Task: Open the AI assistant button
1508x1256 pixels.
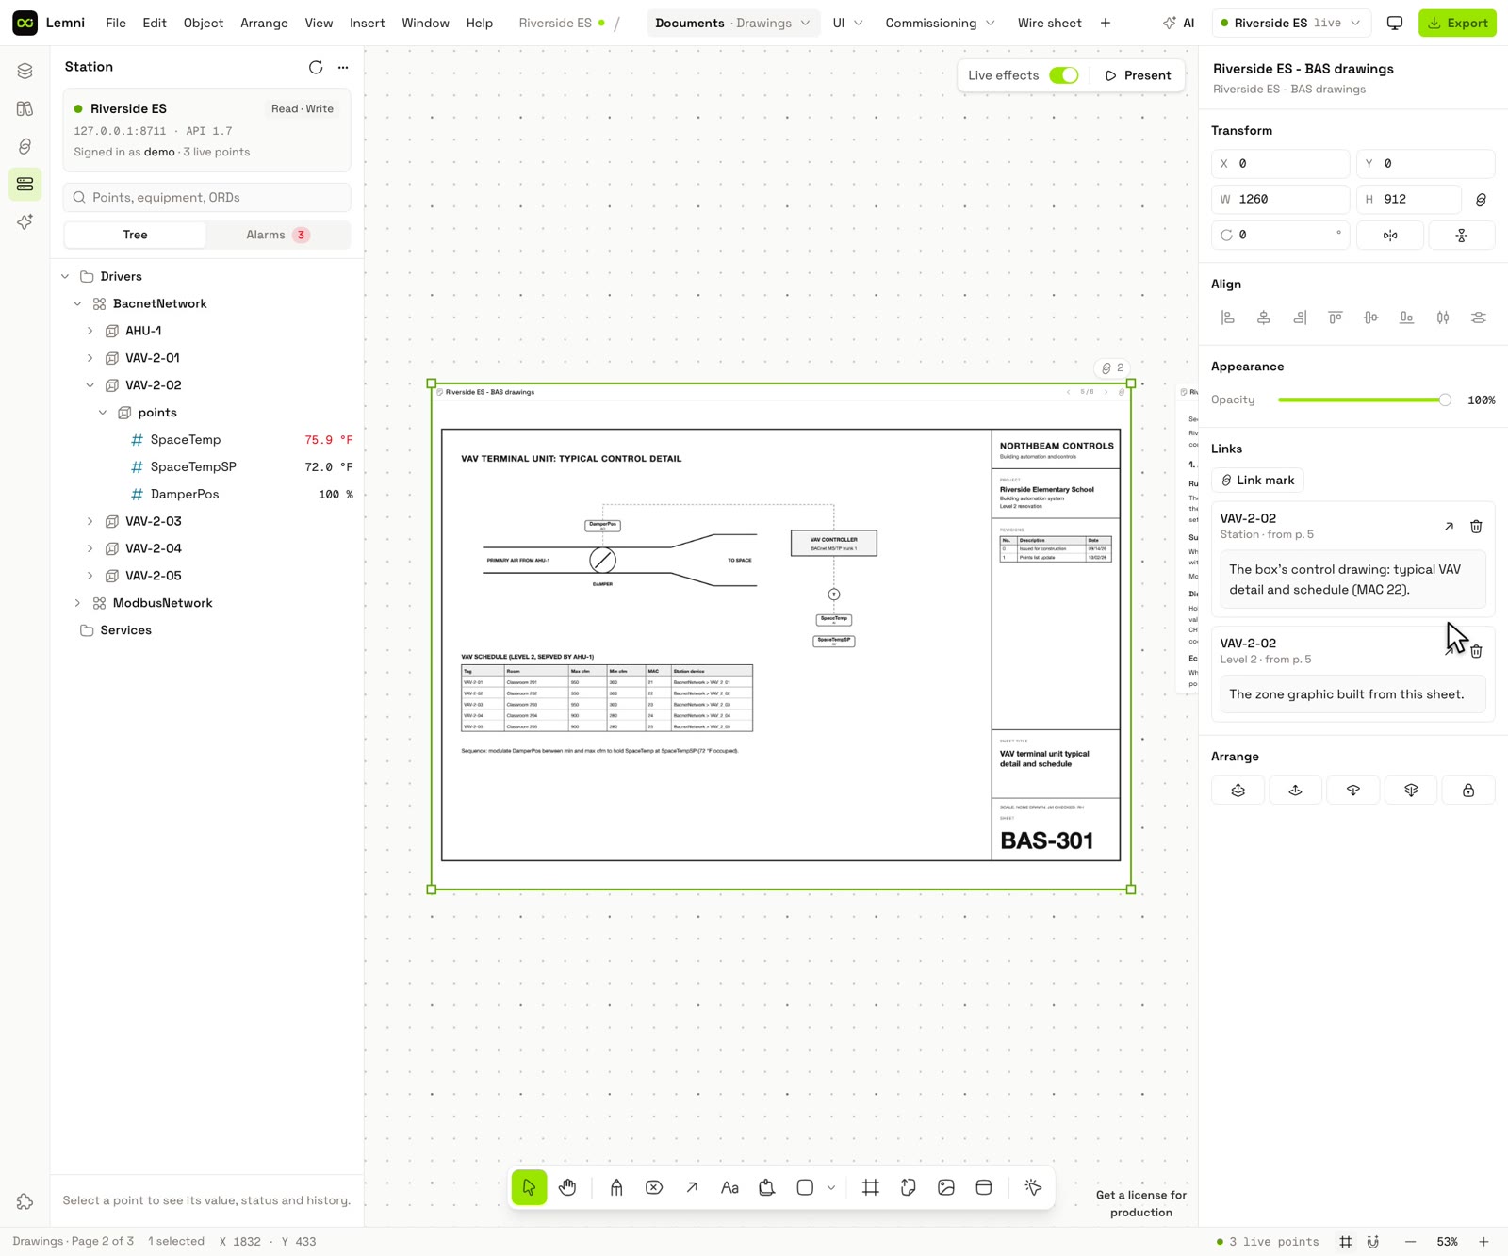Action: [x=1179, y=23]
